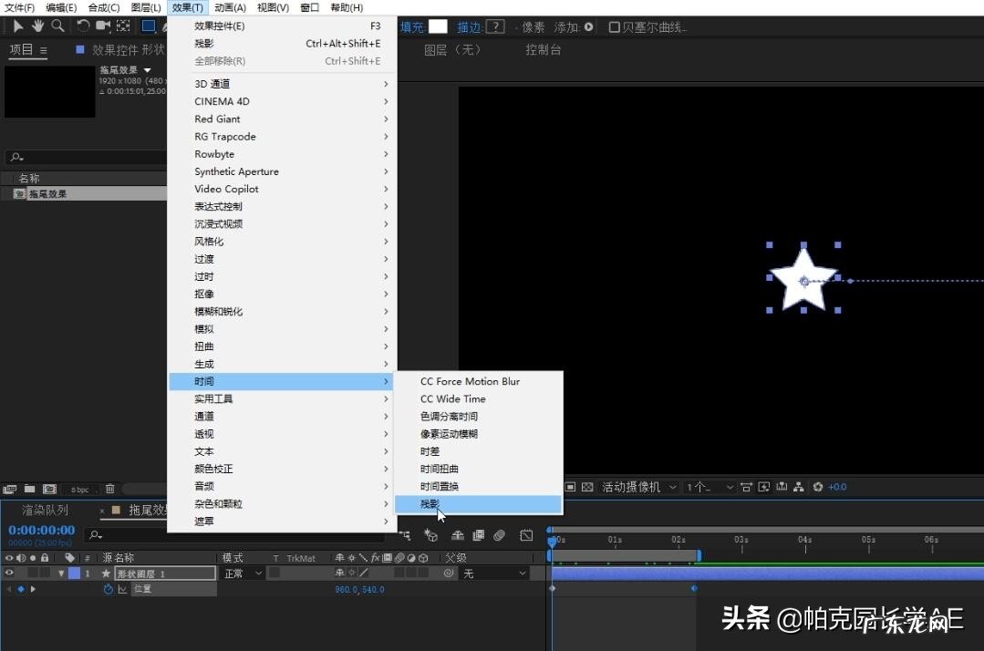Open the Graph Editor in the timeline

(527, 535)
